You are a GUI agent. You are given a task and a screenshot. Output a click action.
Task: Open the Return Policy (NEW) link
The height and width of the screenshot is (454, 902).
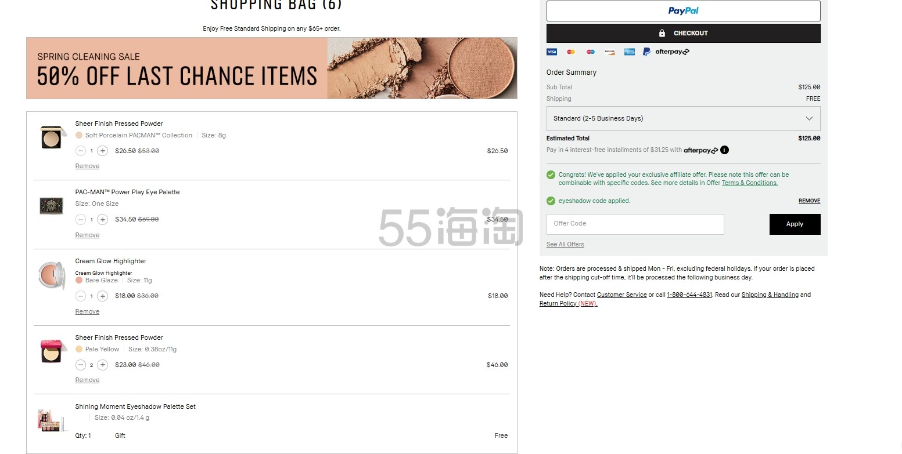568,303
